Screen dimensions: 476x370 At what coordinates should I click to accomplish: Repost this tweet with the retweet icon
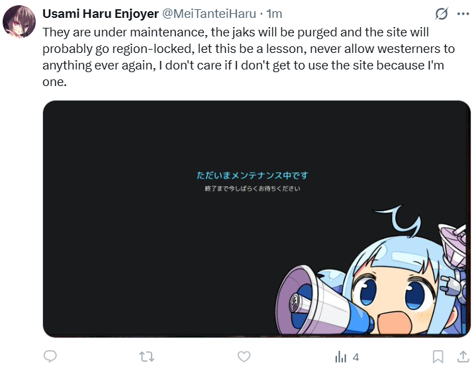[x=147, y=356]
